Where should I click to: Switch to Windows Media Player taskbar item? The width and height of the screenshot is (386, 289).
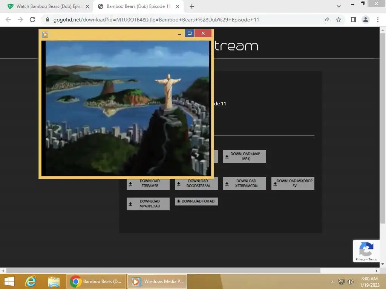[157, 281]
